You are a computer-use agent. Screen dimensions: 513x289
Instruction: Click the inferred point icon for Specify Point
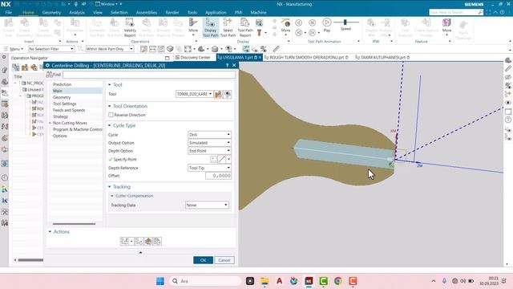coord(221,159)
